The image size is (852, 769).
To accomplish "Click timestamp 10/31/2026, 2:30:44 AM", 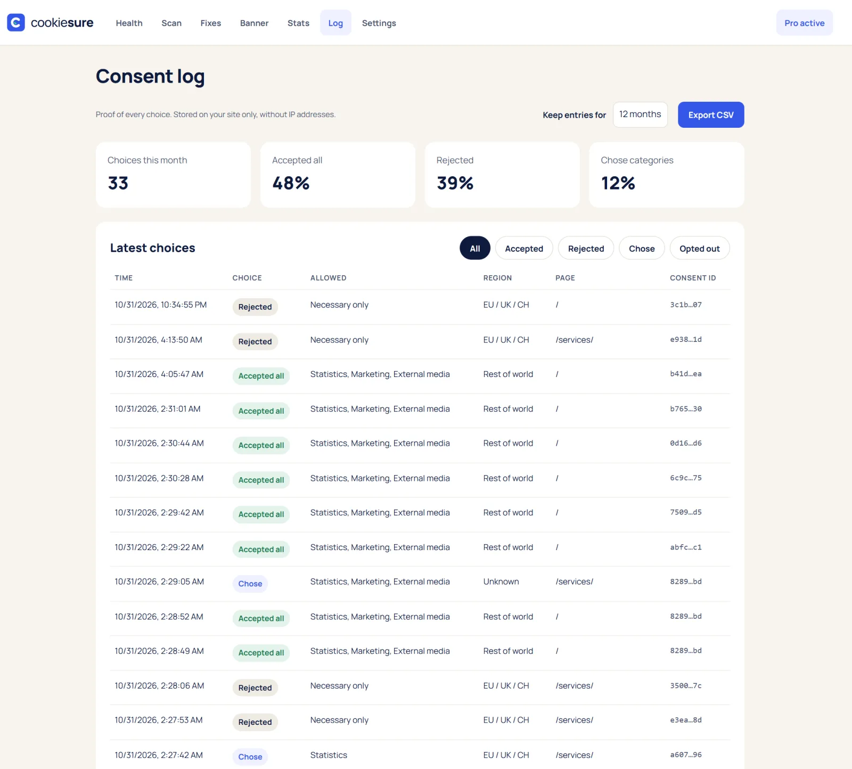I will click(x=159, y=443).
